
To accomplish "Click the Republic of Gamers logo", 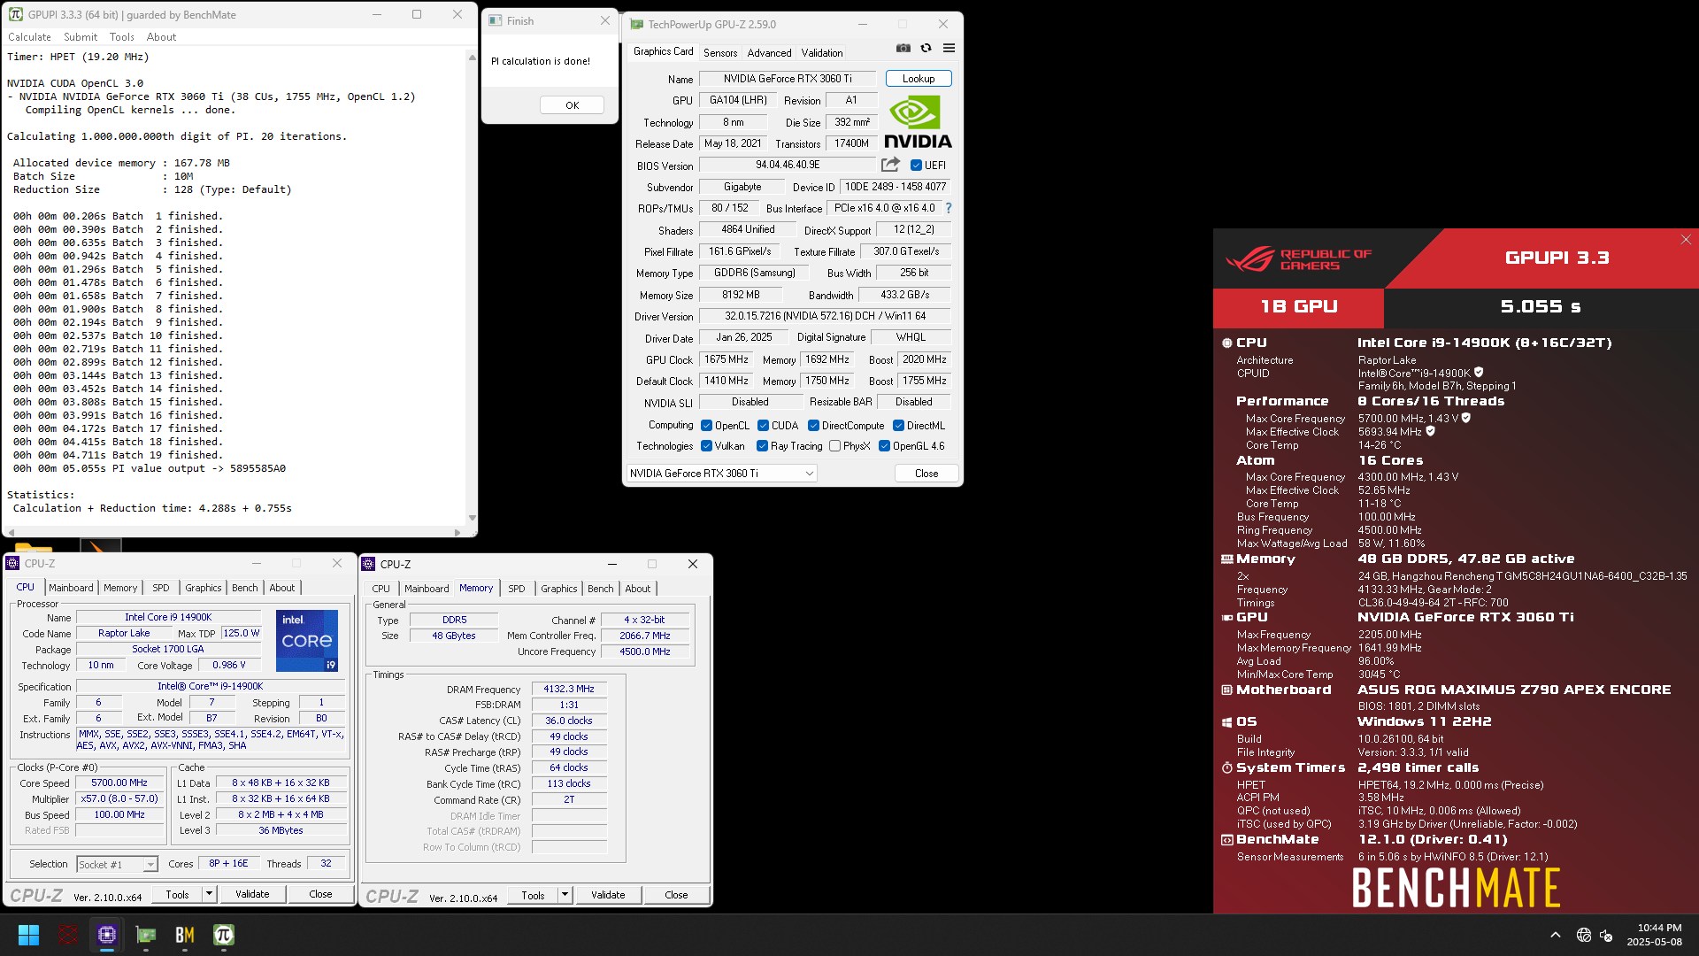I will (x=1298, y=259).
